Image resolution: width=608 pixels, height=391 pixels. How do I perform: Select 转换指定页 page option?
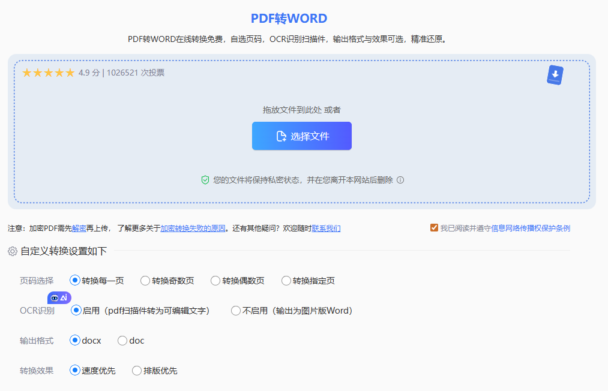[x=286, y=280]
